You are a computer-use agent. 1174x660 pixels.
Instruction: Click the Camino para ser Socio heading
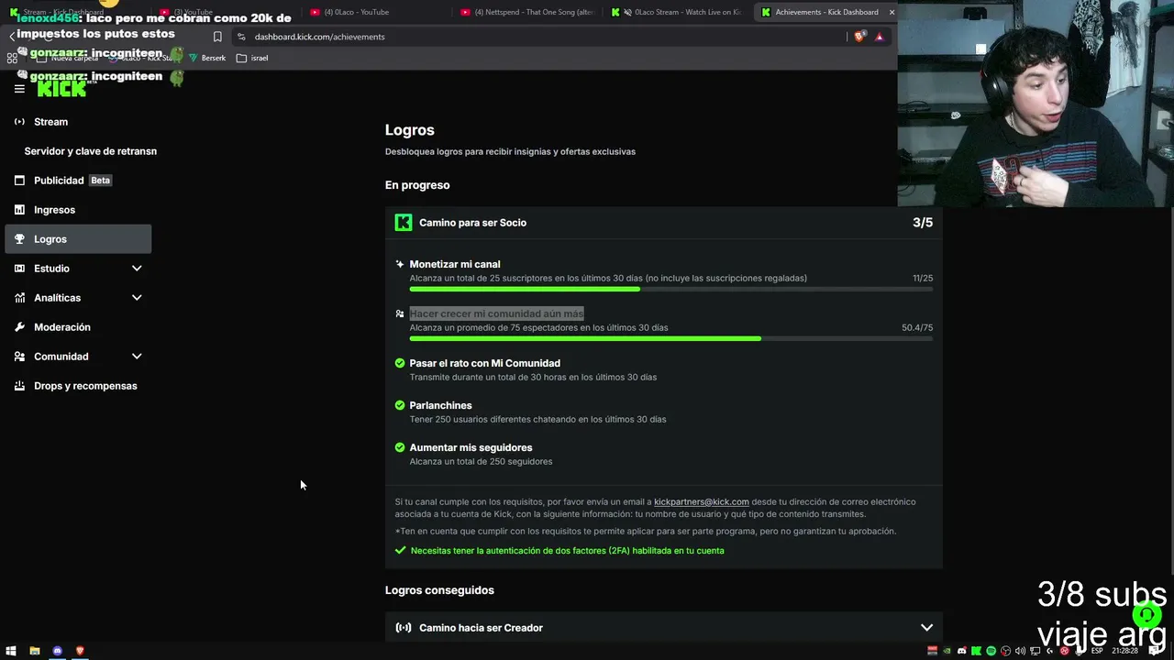point(472,223)
